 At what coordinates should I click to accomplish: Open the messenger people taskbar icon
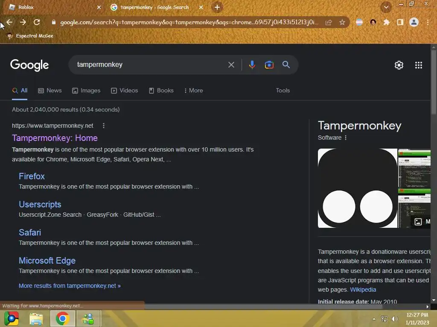click(88, 318)
